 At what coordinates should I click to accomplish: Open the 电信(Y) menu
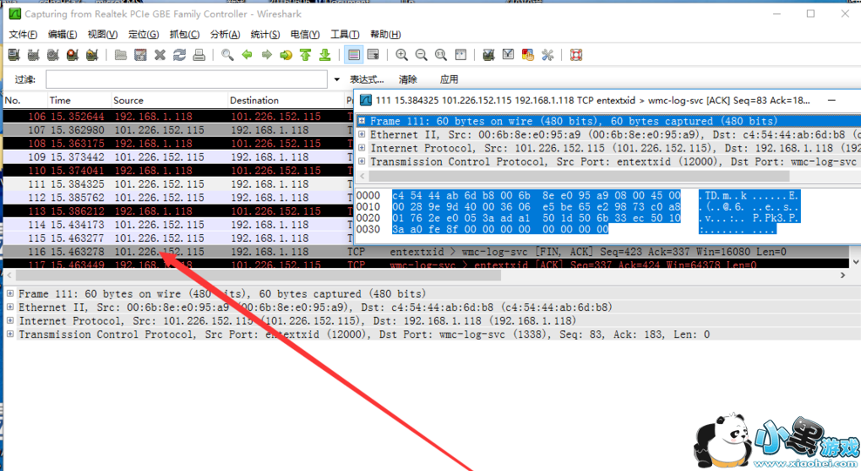305,35
